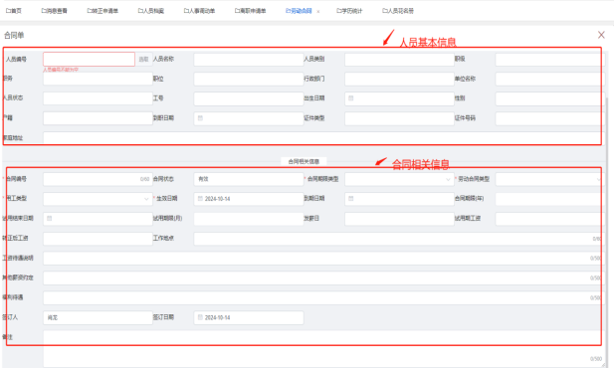This screenshot has height=369, width=614.
Task: Close the 劳动合同 tab with its x
Action: pos(318,11)
